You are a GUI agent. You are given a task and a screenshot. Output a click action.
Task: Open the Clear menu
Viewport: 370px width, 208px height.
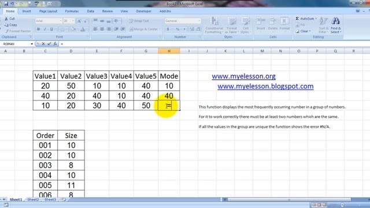[303, 31]
